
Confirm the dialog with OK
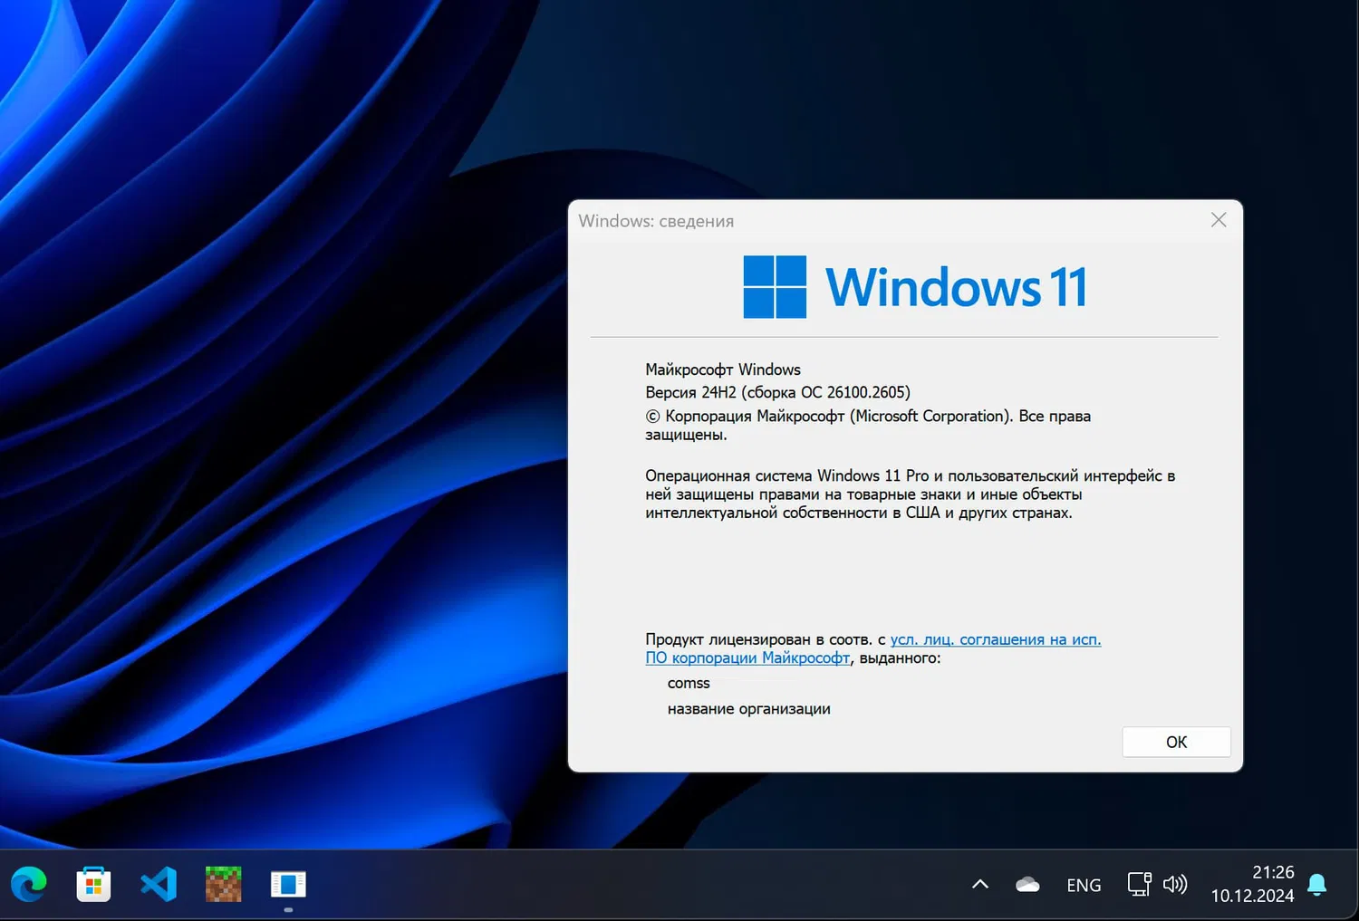pos(1175,741)
